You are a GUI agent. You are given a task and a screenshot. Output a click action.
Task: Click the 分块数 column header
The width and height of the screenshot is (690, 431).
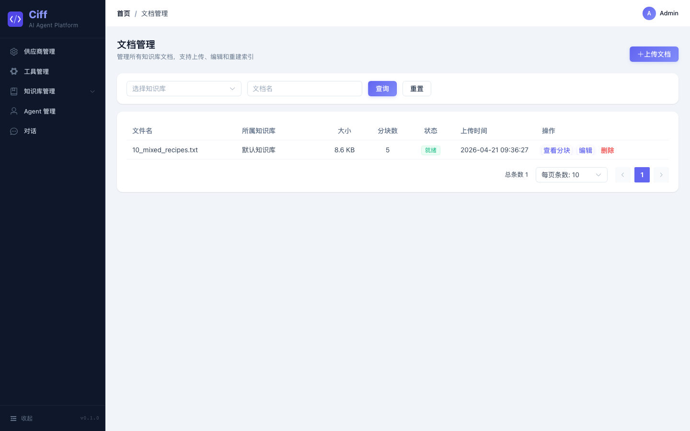tap(388, 131)
